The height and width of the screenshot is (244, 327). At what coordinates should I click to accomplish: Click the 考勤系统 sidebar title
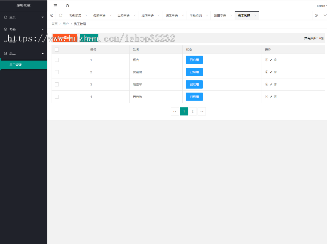[24, 5]
